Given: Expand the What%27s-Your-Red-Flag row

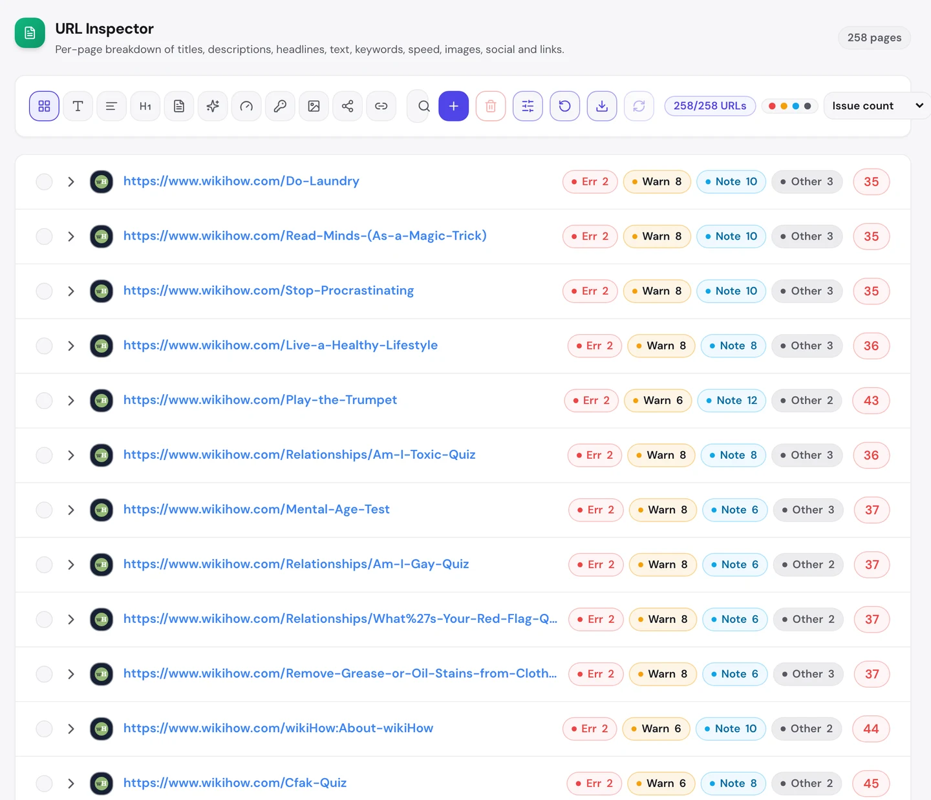Looking at the screenshot, I should [71, 620].
